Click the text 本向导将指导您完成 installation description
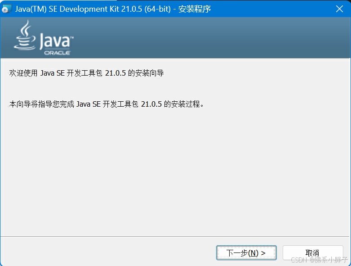This screenshot has height=266, width=351. click(x=107, y=104)
